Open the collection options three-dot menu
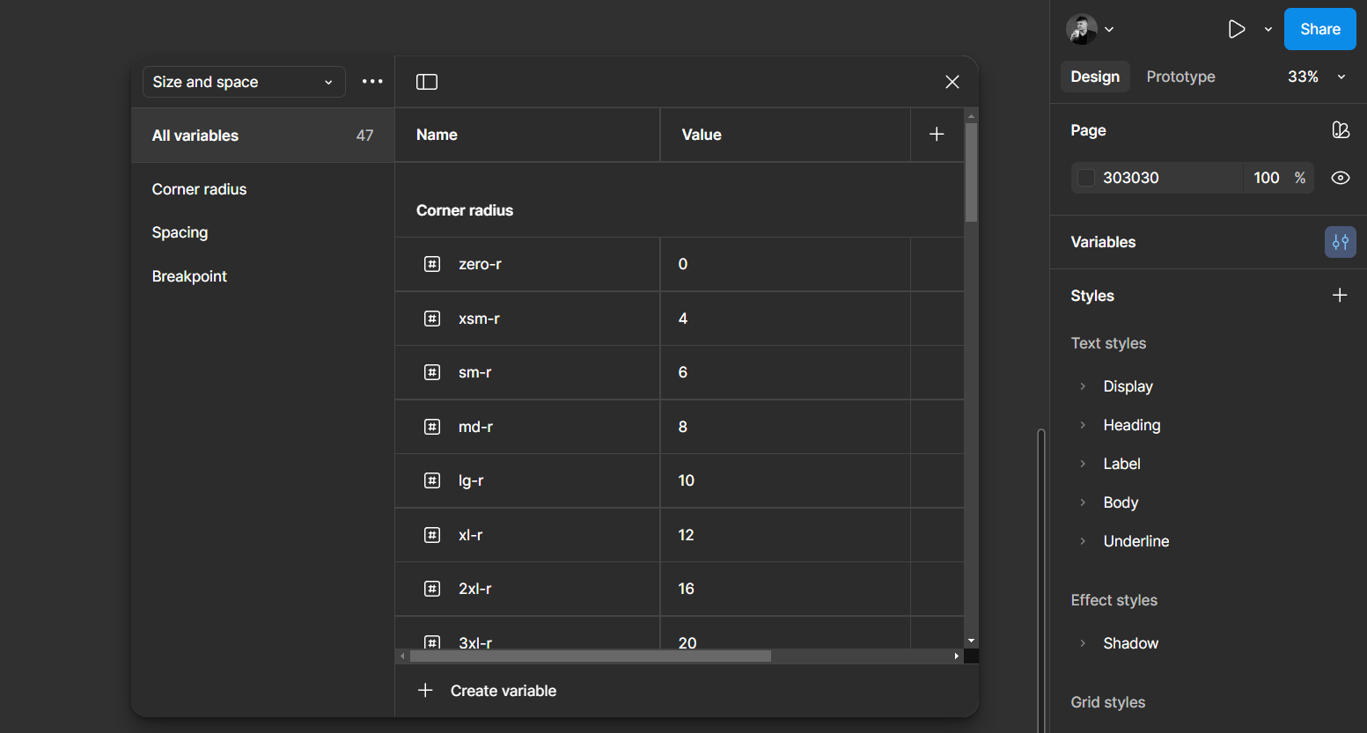Screen dimensions: 1367x733 (372, 82)
